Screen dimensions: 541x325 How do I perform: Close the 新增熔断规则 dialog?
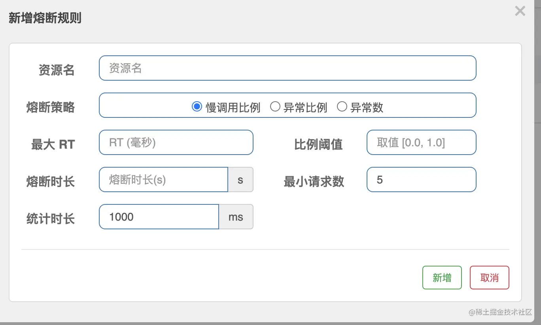pyautogui.click(x=520, y=11)
